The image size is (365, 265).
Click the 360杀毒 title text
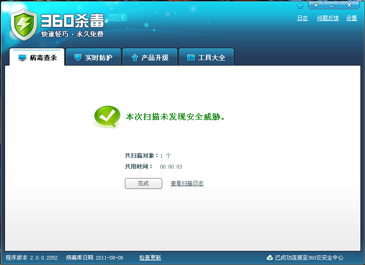tap(72, 20)
